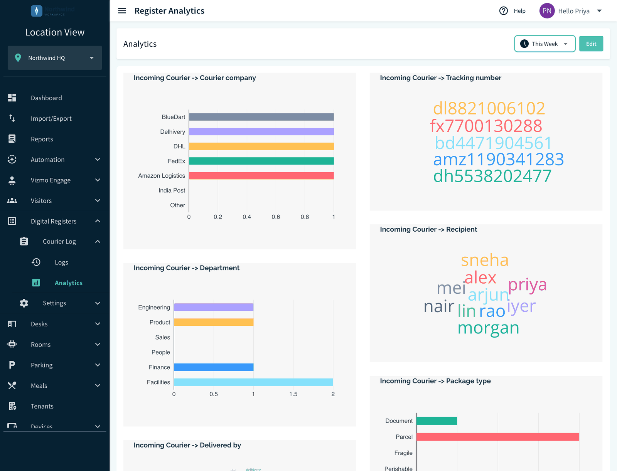The width and height of the screenshot is (617, 471).
Task: Click the Automation icon
Action: (x=12, y=160)
